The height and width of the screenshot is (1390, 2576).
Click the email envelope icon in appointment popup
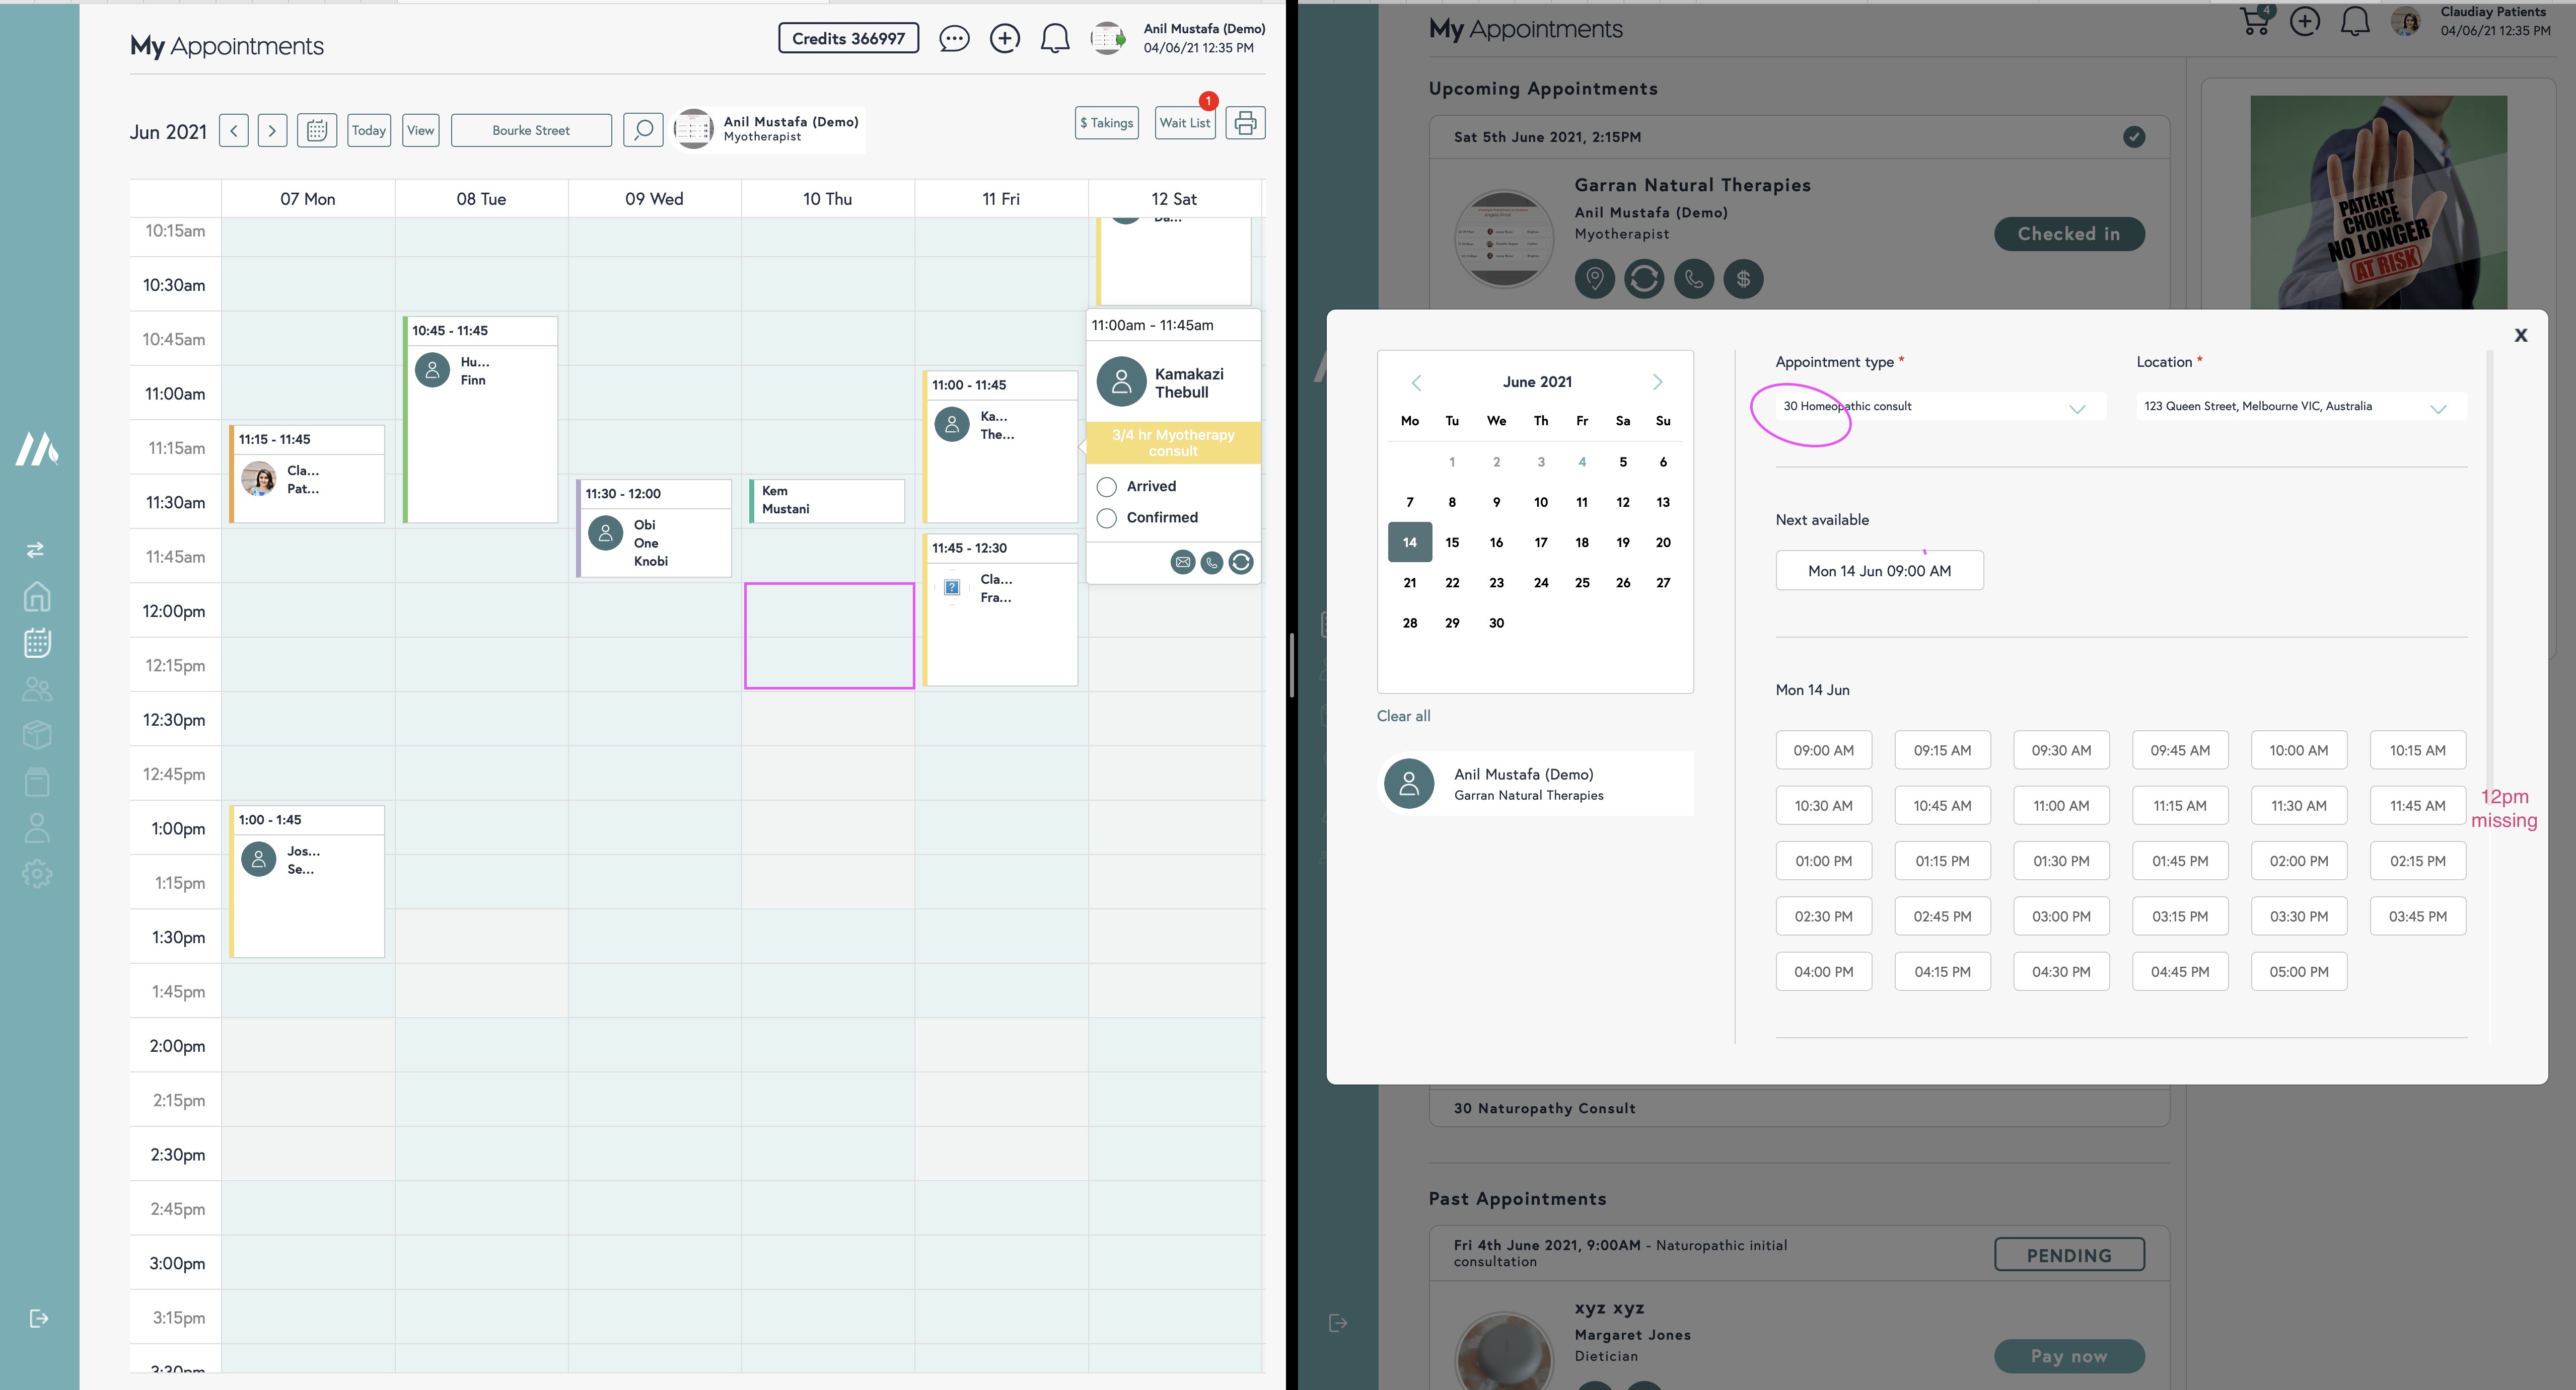[1182, 563]
